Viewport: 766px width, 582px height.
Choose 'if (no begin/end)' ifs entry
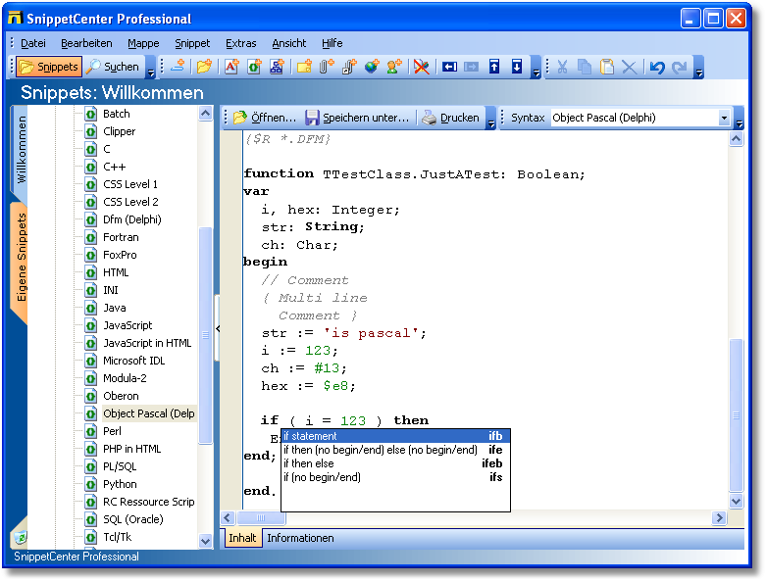pyautogui.click(x=395, y=477)
